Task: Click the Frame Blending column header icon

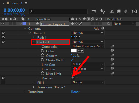Action: pyautogui.click(x=88, y=19)
